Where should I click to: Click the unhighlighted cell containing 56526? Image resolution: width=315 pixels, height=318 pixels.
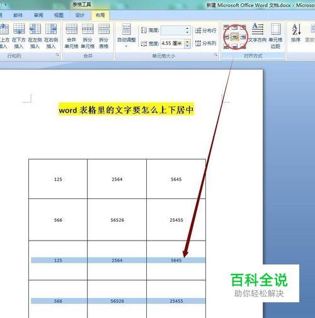(x=117, y=220)
